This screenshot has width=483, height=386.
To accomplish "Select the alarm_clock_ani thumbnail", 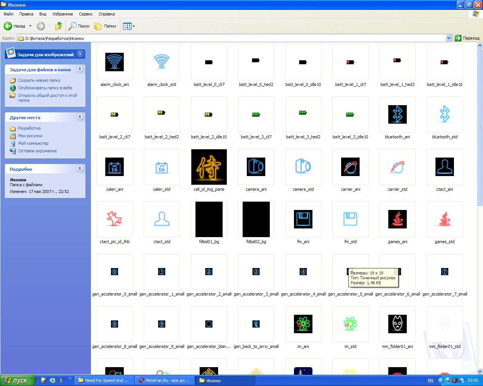I will click(115, 62).
